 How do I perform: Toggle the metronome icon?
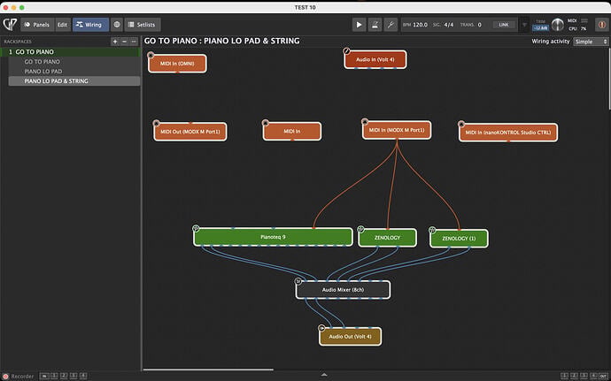point(375,25)
